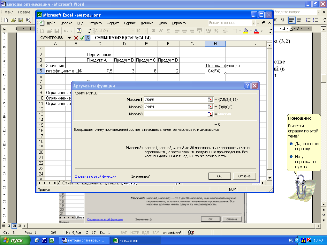Click Borders icon in Excel toolbar

[x=235, y=31]
